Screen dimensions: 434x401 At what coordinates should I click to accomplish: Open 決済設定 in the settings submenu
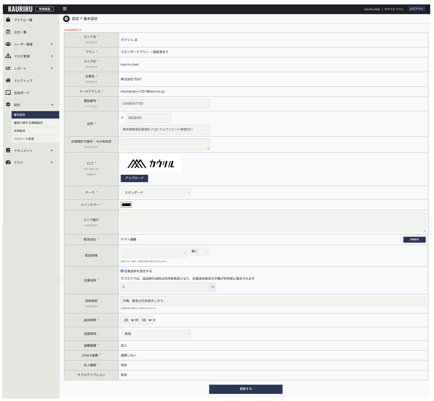click(x=20, y=131)
